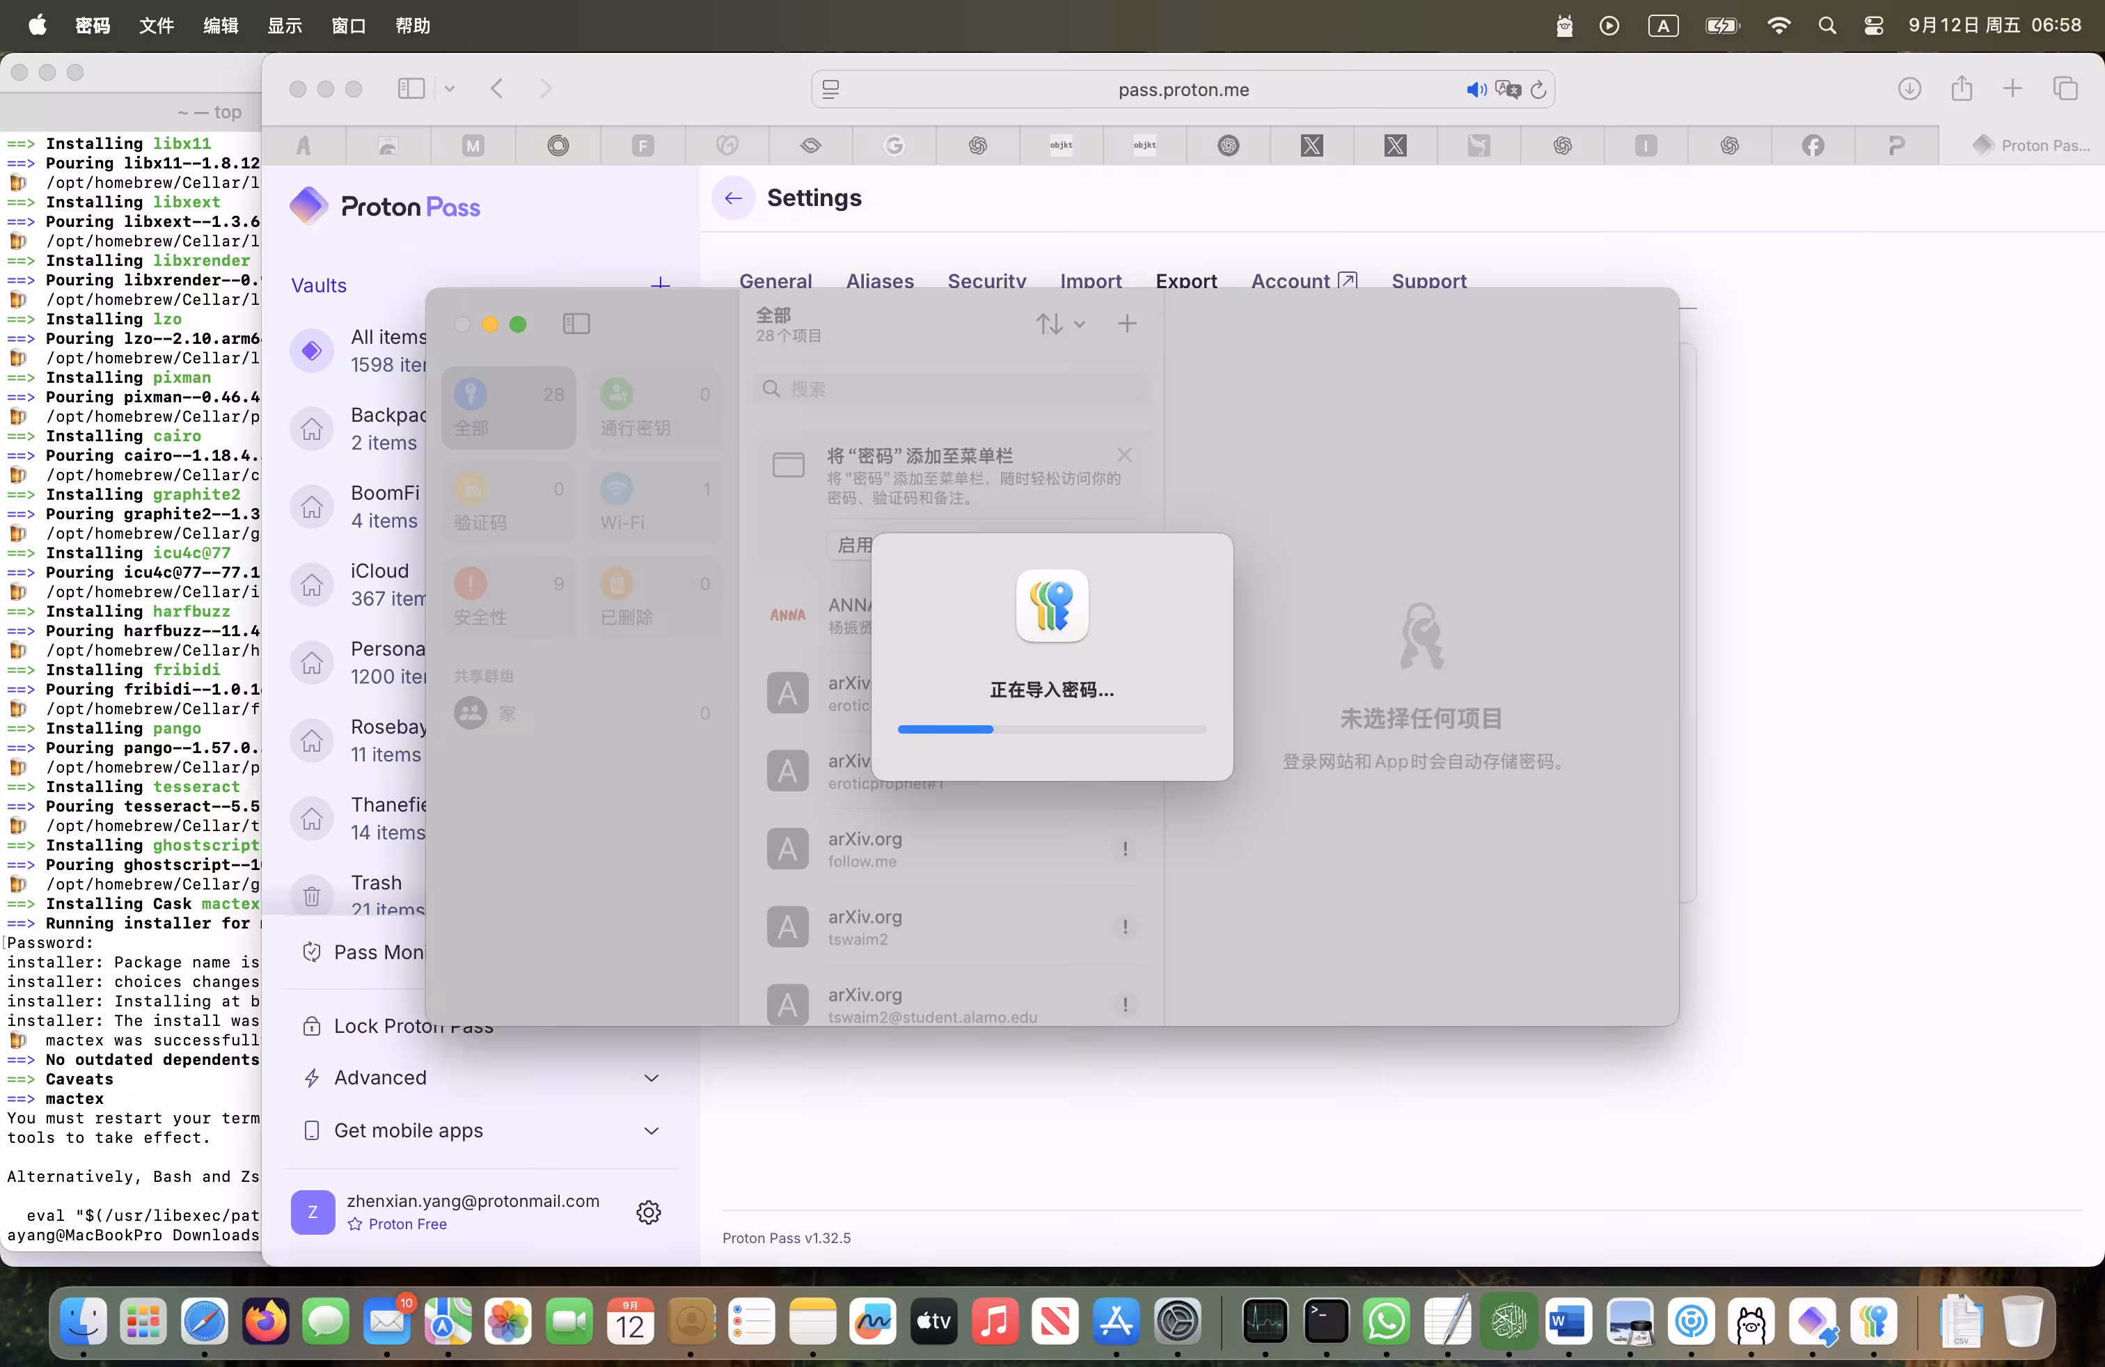Add new password with plus button
2105x1367 pixels.
pyautogui.click(x=1127, y=324)
